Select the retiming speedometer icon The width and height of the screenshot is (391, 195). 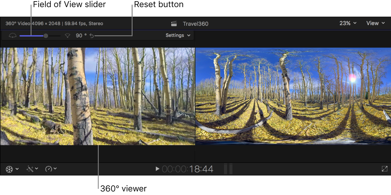pos(49,168)
